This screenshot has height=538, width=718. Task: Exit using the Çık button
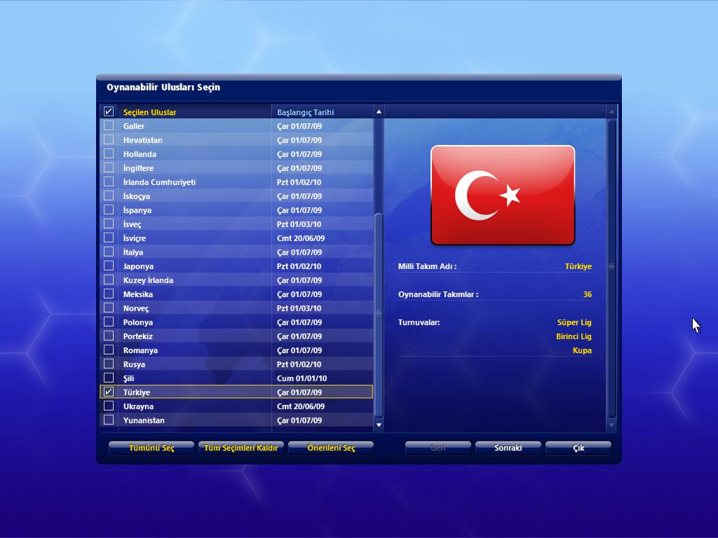click(x=578, y=448)
